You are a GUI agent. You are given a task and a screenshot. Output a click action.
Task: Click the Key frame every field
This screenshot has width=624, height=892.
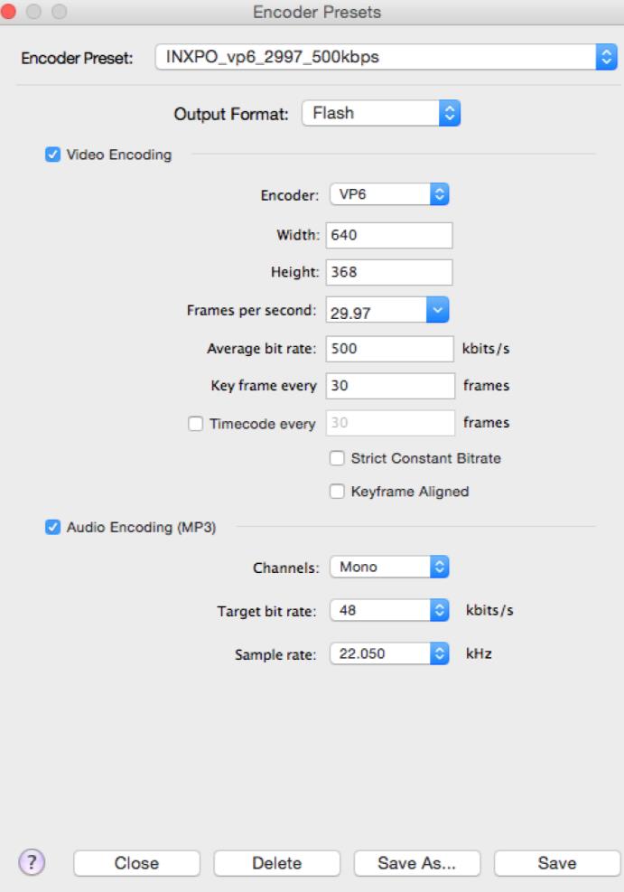(x=387, y=386)
